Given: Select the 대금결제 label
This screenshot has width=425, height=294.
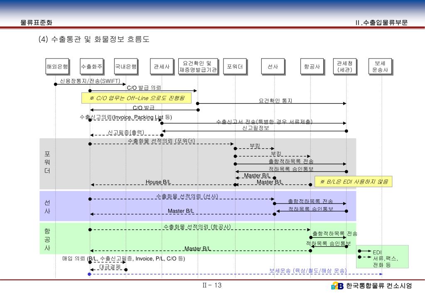Looking at the screenshot, I should pos(110,267).
